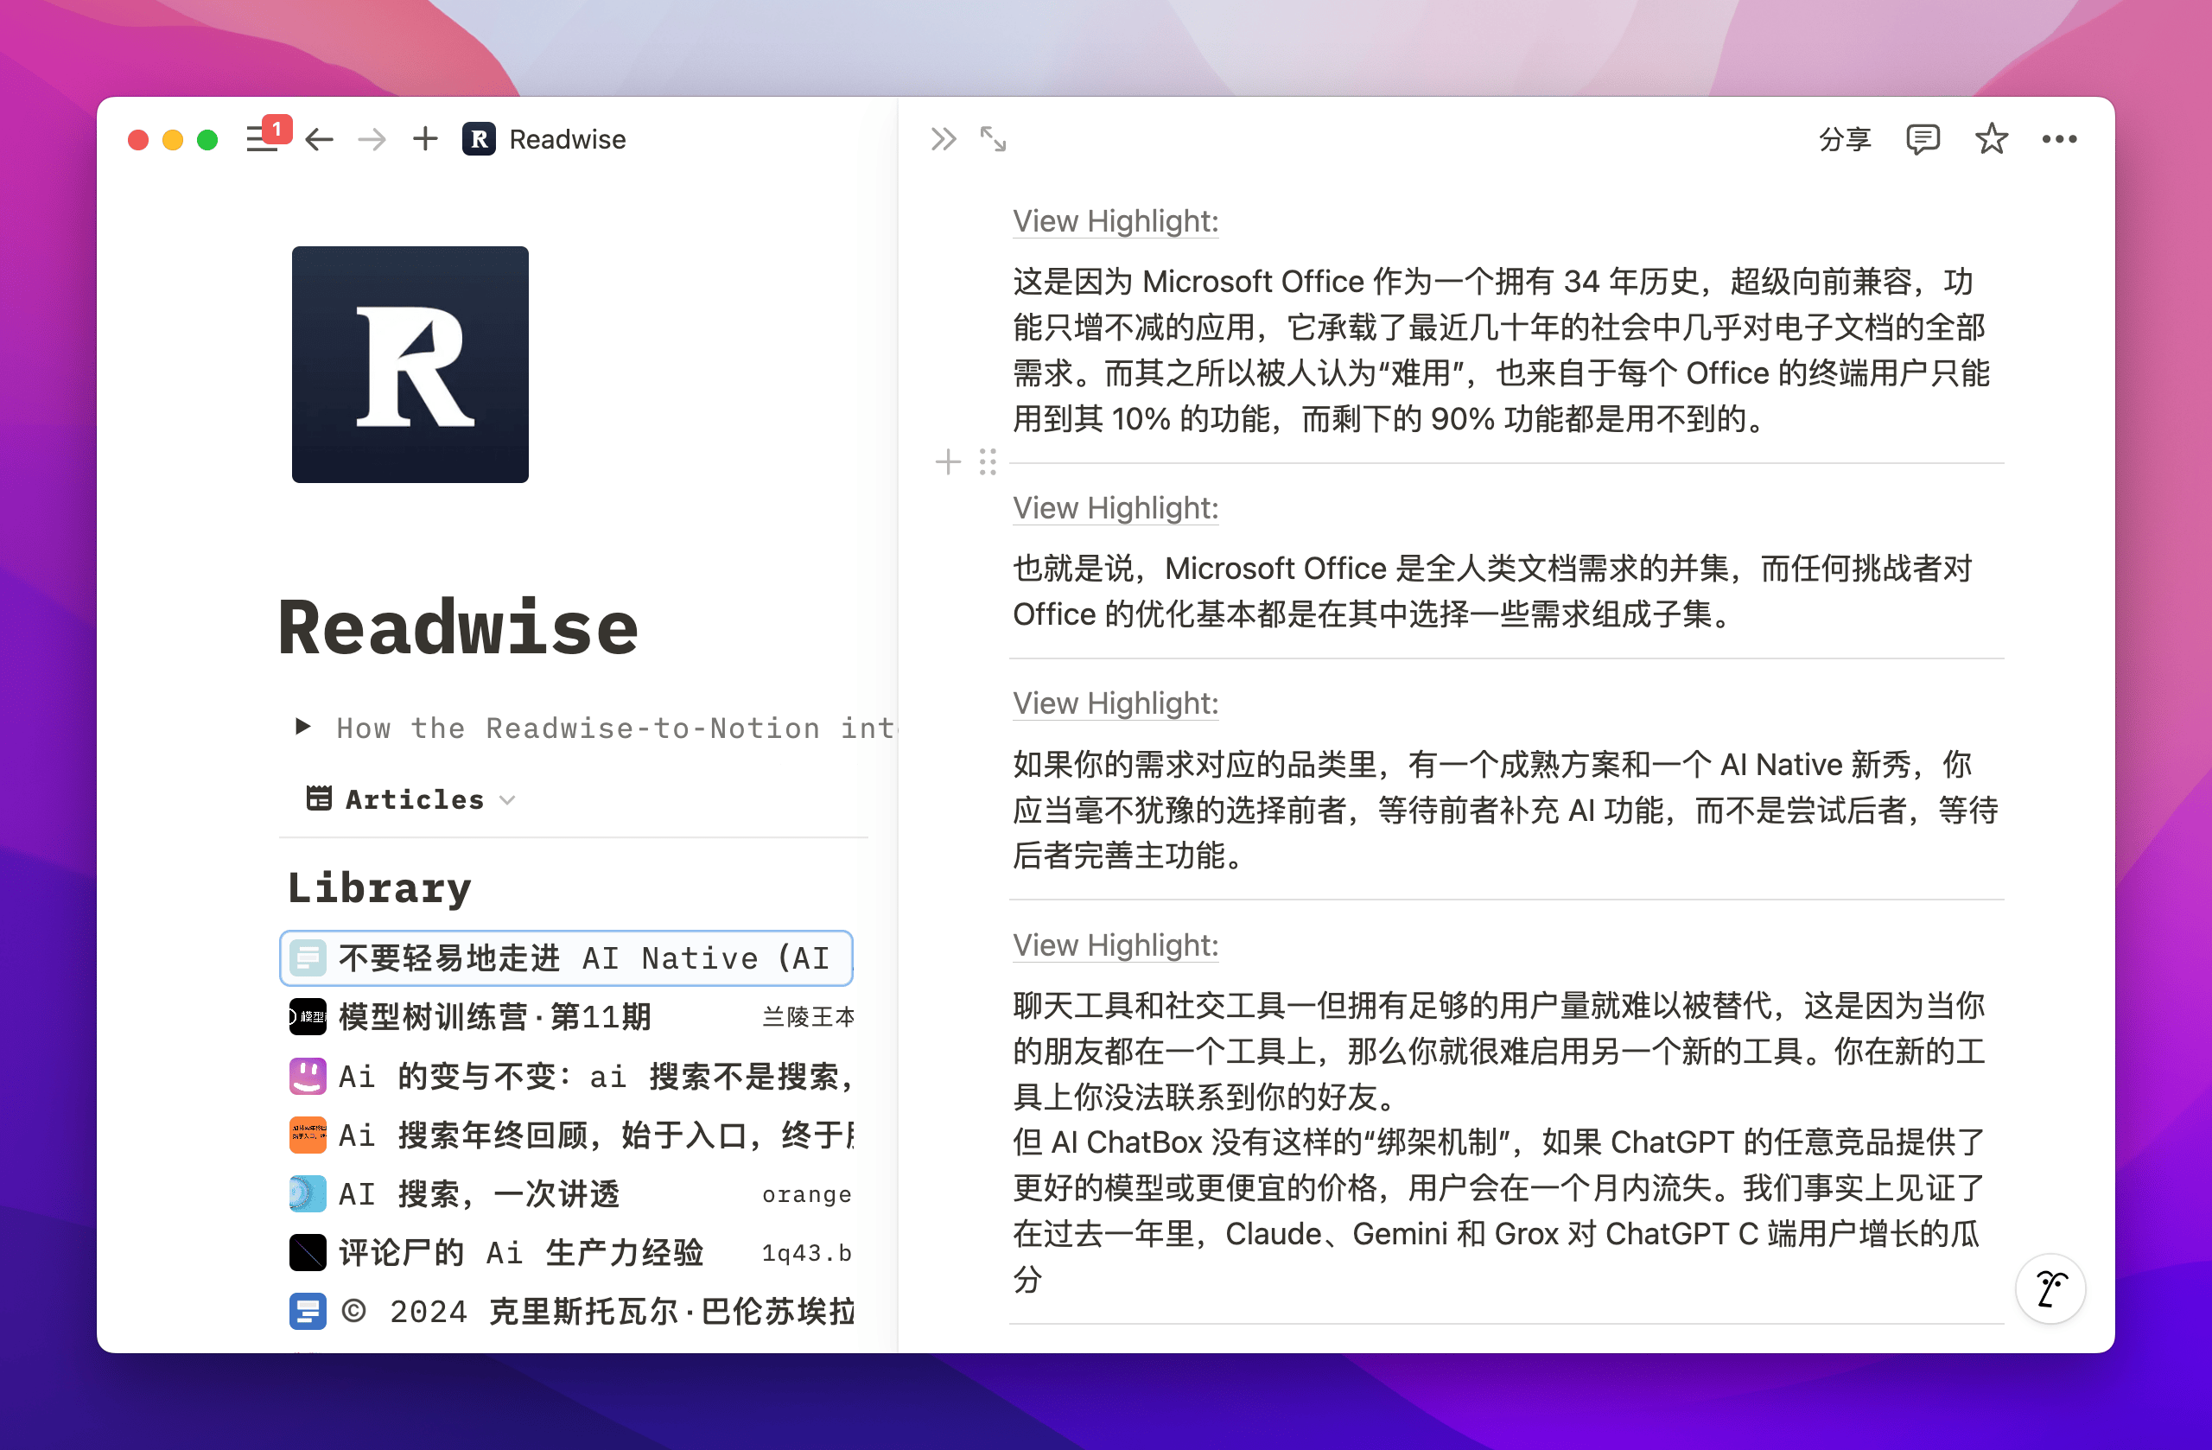Open the 不要轻易地走进 AI Native article row
Screen dimensions: 2212x1450
point(566,957)
